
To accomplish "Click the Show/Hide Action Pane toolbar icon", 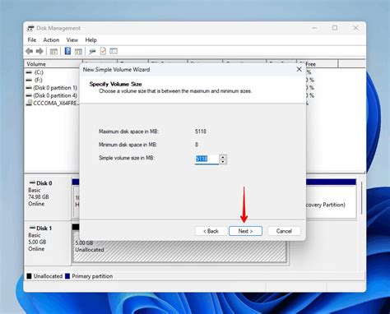I will coord(78,51).
